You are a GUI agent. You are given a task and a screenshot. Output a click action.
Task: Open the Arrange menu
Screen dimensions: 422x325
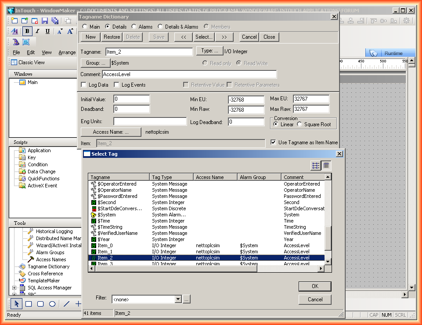pyautogui.click(x=67, y=52)
